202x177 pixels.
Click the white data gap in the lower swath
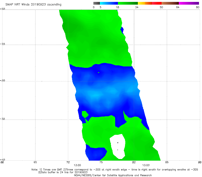[x=118, y=146]
